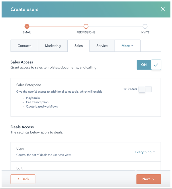Switch to the Contacts tab
This screenshot has height=189, width=172.
tap(24, 46)
